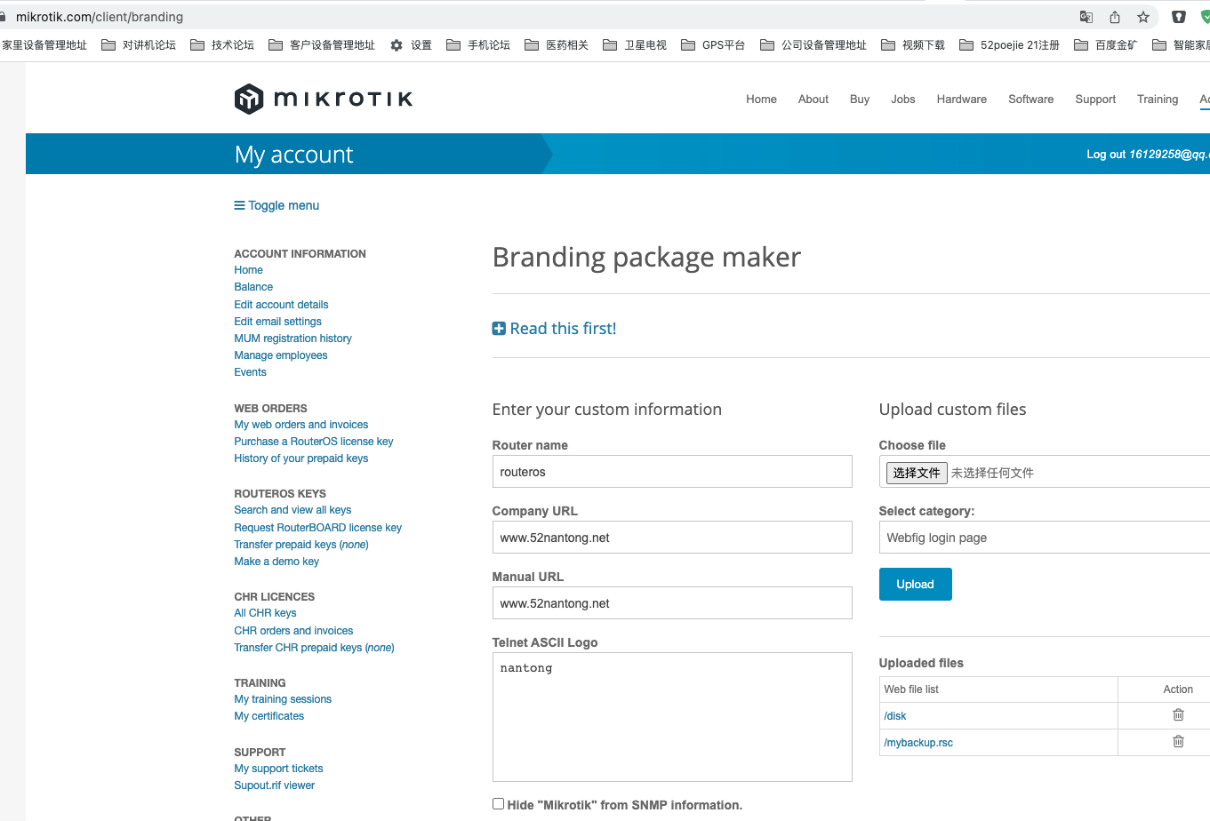Open My web orders and invoices
The image size is (1210, 821).
pos(300,425)
